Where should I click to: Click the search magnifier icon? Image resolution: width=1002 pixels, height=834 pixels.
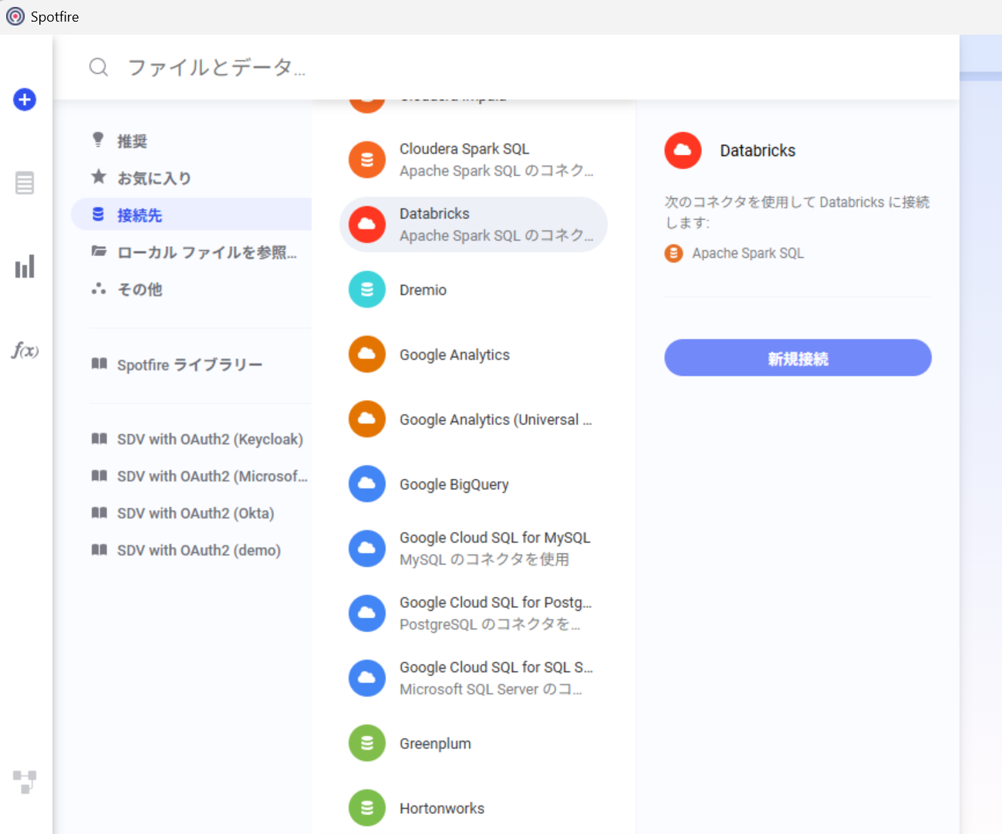[x=99, y=67]
